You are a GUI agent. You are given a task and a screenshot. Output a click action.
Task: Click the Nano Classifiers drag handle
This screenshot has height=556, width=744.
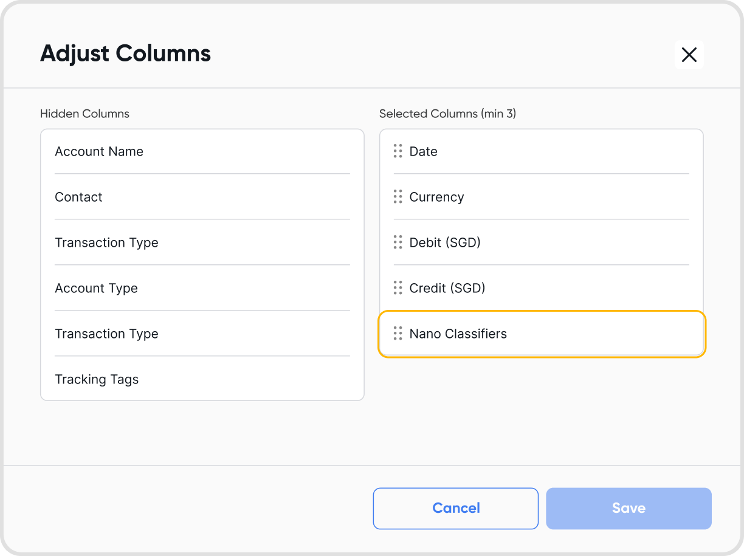coord(398,334)
